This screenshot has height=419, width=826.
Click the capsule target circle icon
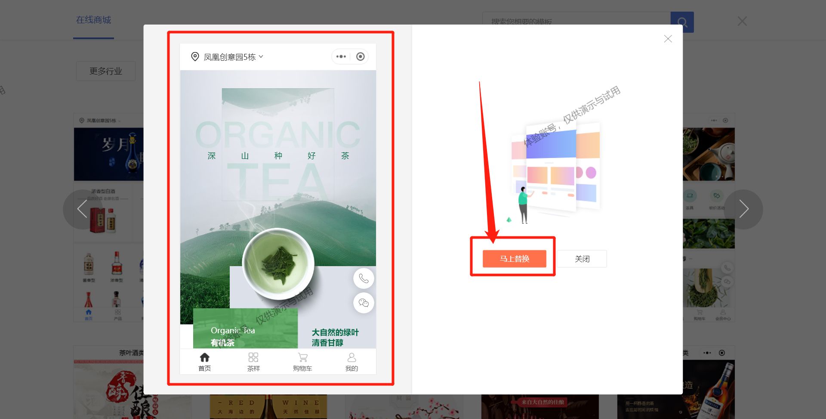(360, 56)
